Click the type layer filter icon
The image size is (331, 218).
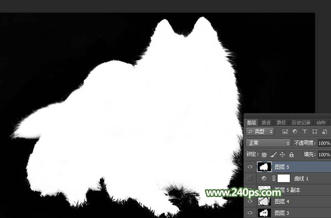coord(304,131)
